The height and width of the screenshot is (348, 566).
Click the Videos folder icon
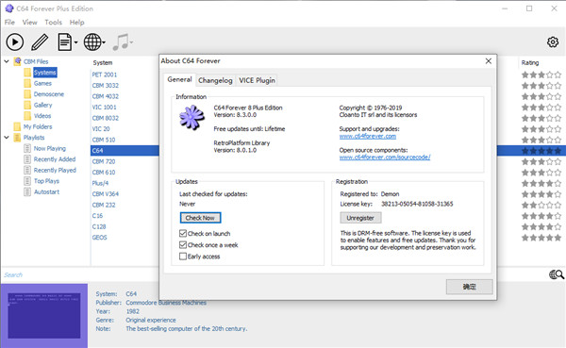(x=27, y=116)
